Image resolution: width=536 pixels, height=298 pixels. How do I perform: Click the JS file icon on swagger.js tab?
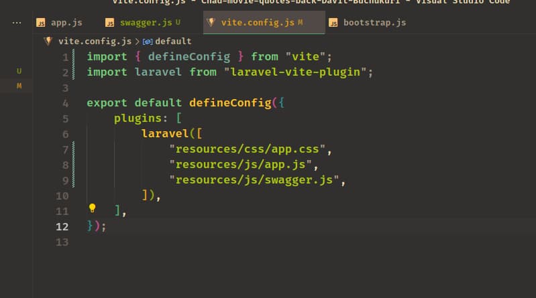(110, 23)
